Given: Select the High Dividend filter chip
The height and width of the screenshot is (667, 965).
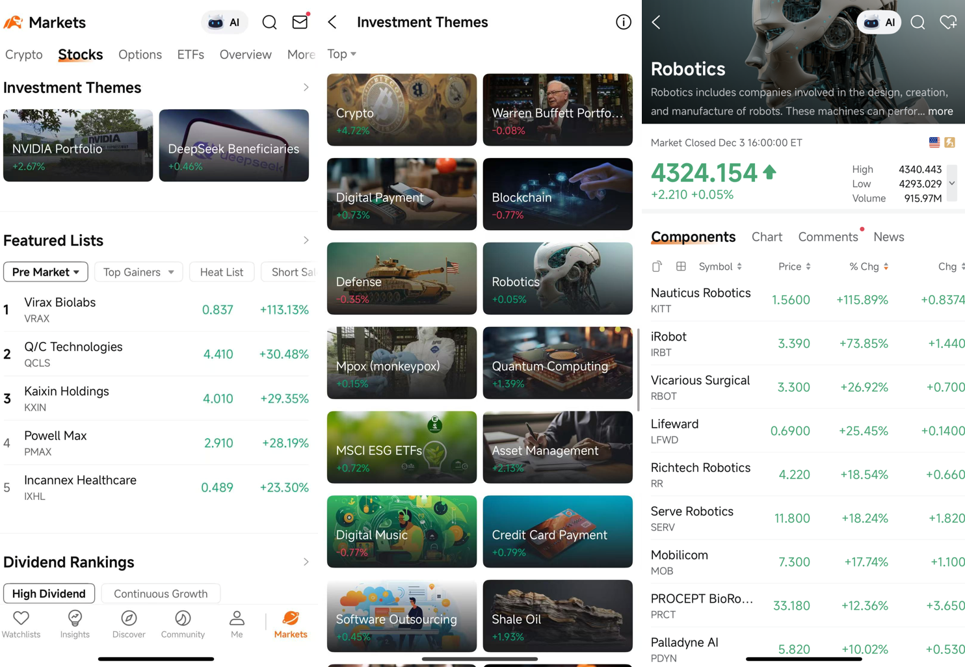Looking at the screenshot, I should click(x=49, y=594).
